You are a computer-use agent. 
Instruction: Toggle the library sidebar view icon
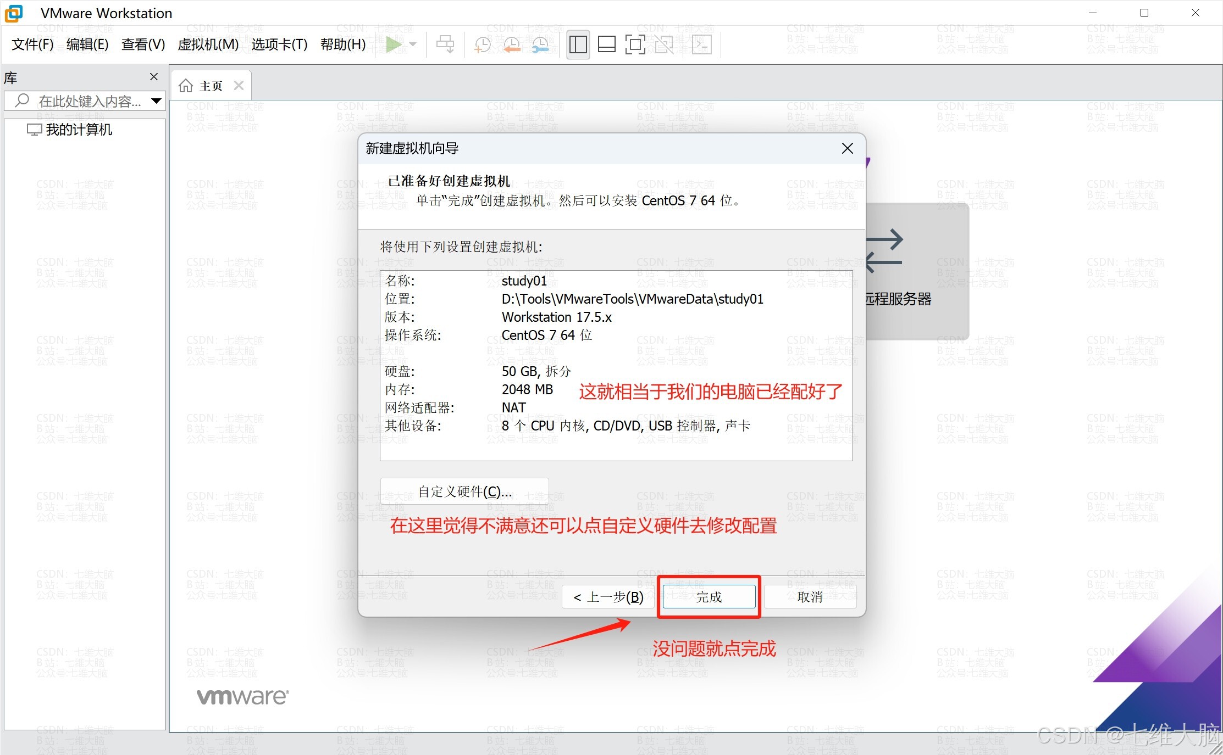tap(578, 44)
